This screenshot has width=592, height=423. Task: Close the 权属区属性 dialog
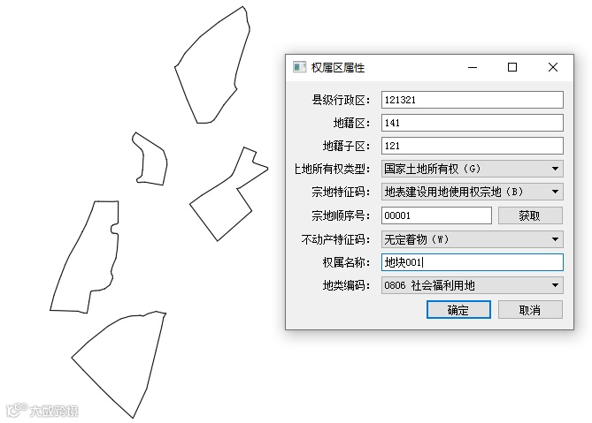pos(553,67)
